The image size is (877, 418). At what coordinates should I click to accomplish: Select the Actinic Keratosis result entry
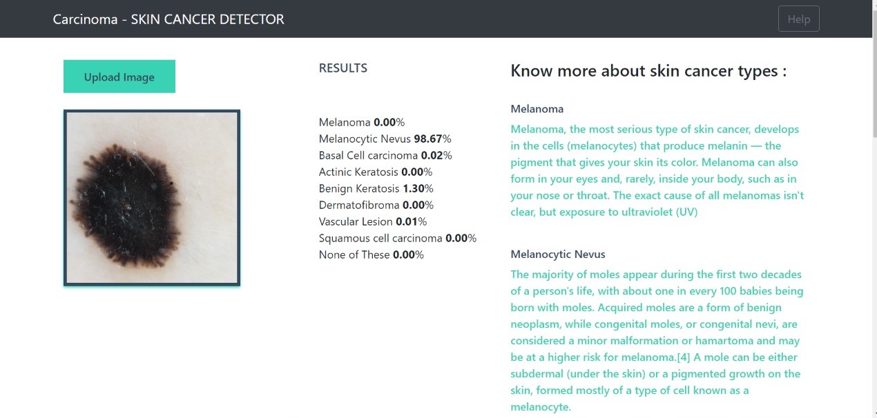[375, 172]
